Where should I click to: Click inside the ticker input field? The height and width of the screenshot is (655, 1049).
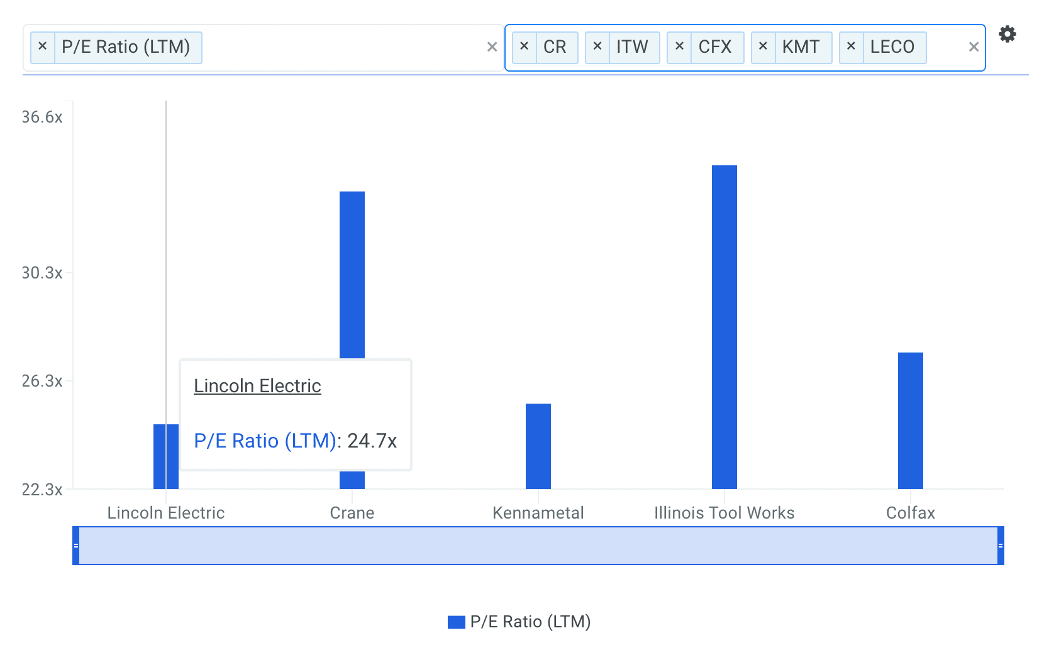click(946, 48)
